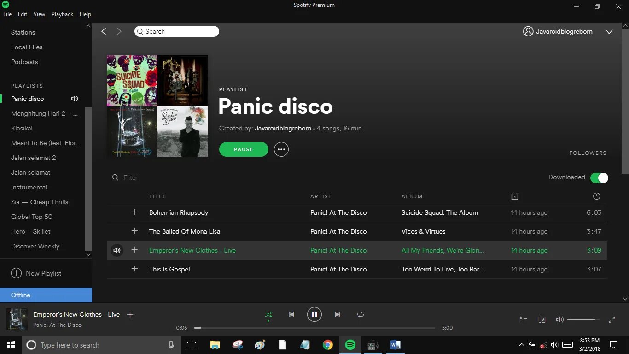Viewport: 629px width, 354px height.
Task: Open the playlist more options button
Action: pos(281,149)
